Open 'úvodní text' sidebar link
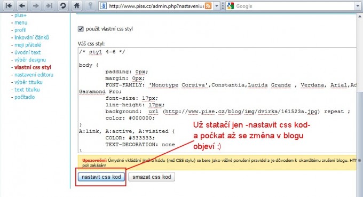Image resolution: width=363 pixels, height=197 pixels. pos(27,52)
